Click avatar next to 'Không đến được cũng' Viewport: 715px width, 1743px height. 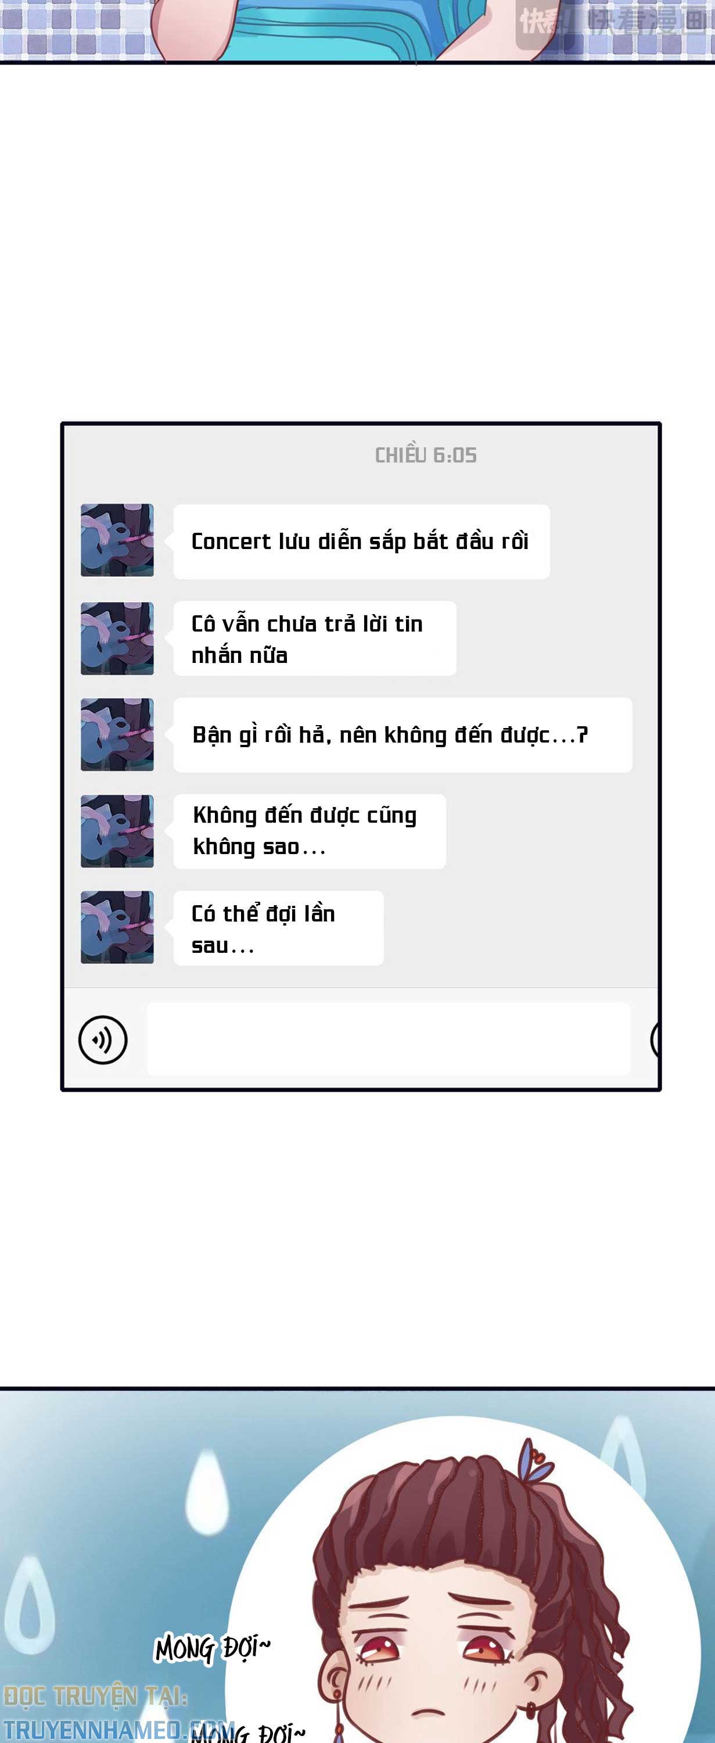coord(117,831)
